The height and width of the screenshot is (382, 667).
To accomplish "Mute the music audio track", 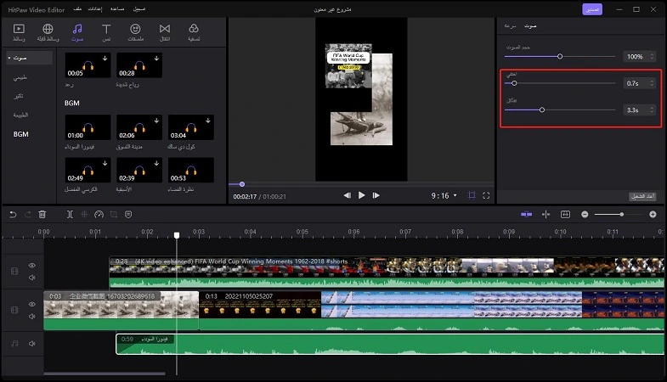I will pos(32,343).
